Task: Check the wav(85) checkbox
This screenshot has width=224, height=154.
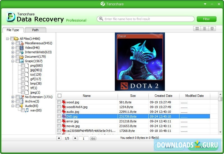Action: 23,110
